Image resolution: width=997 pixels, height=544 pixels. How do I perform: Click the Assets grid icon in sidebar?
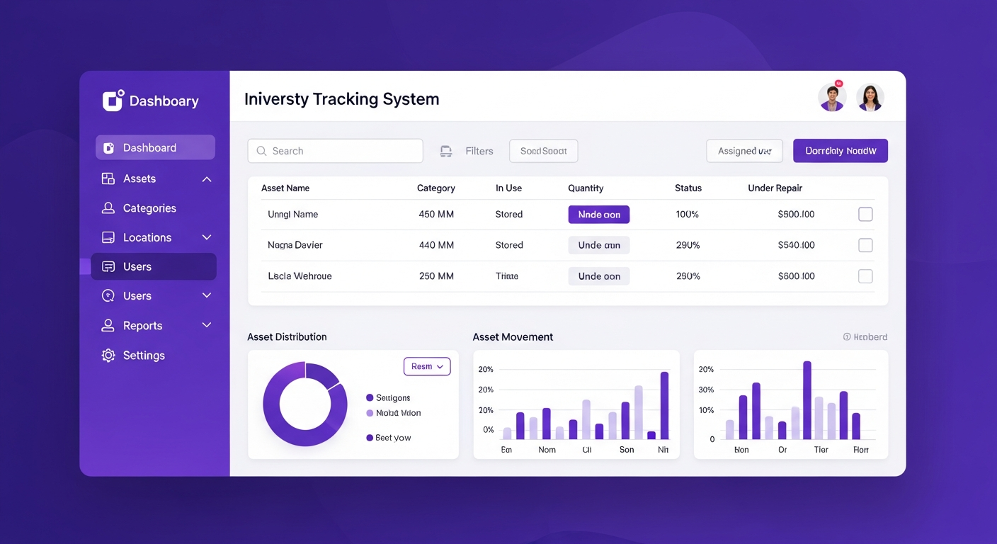(108, 179)
